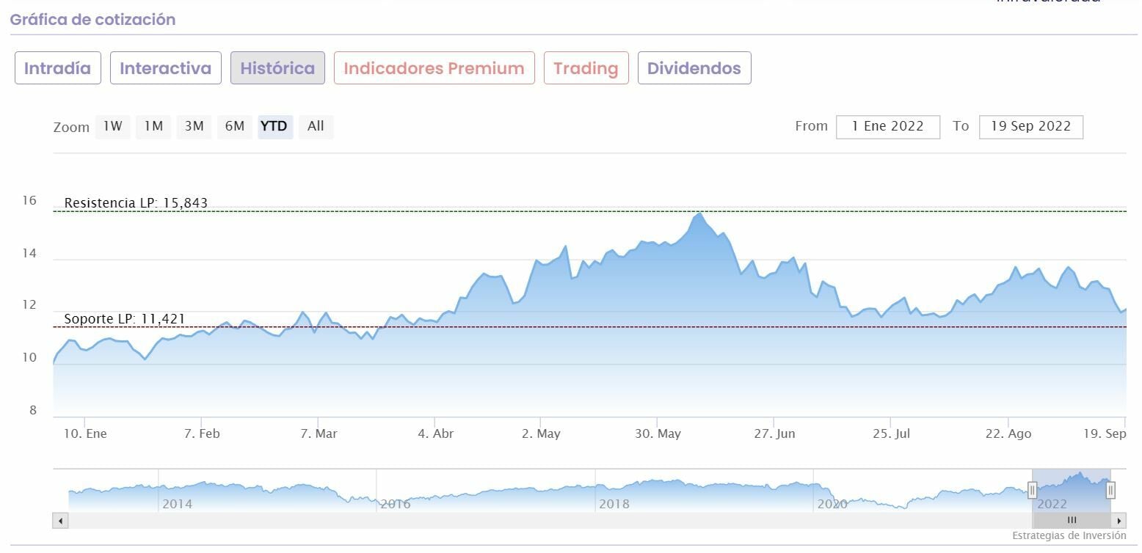1142x553 pixels.
Task: Choose the 3M zoom option
Action: coord(194,126)
